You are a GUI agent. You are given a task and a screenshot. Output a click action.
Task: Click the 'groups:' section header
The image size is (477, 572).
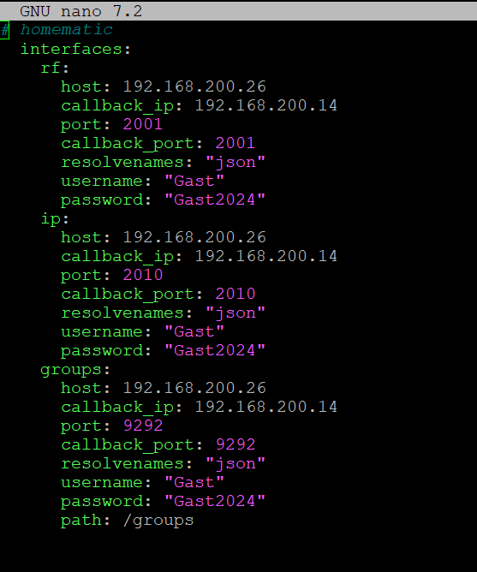(75, 370)
